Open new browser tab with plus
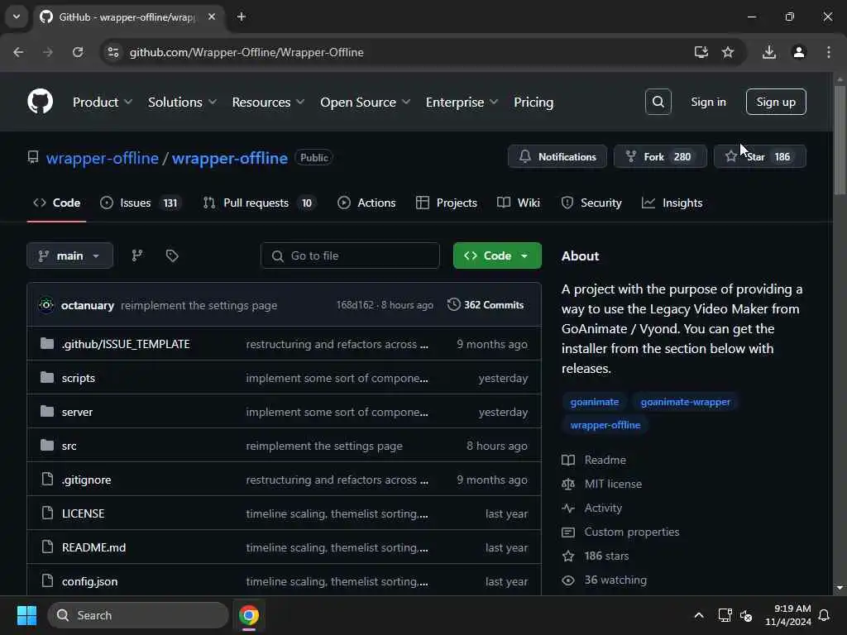The height and width of the screenshot is (635, 847). [x=242, y=17]
